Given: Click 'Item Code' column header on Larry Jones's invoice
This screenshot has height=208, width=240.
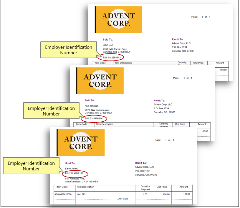Looking at the screenshot, I should coord(62,187).
